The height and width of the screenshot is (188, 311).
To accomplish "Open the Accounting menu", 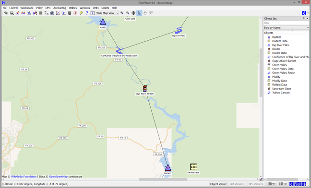I will tap(60, 8).
